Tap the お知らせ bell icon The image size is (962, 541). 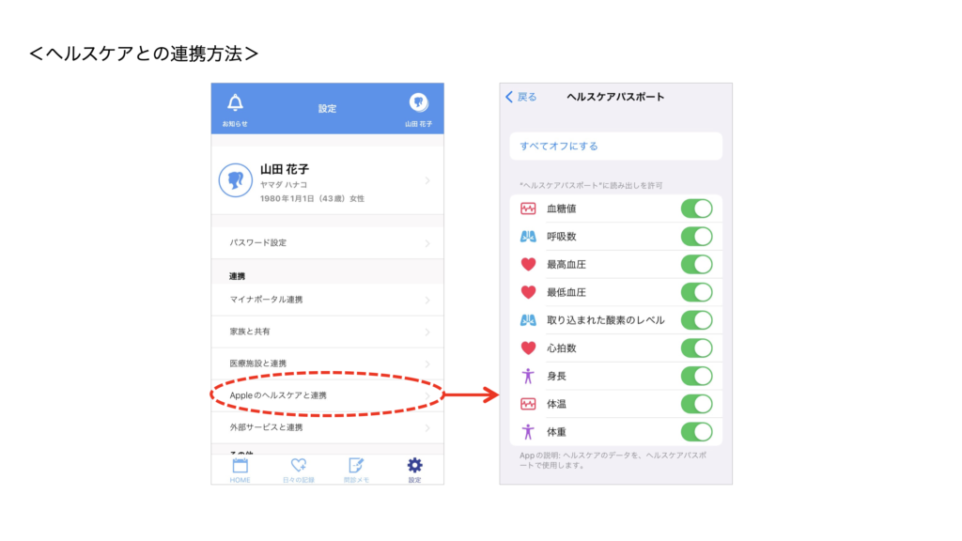coord(235,103)
